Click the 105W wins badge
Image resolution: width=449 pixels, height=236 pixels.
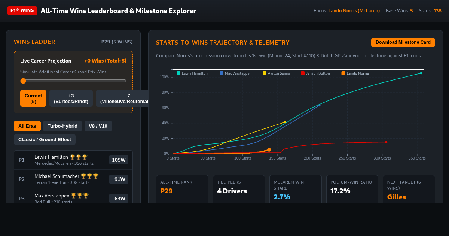coord(119,160)
